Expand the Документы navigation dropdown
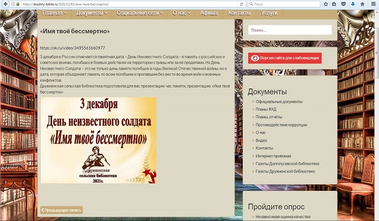The image size is (379, 221). pyautogui.click(x=92, y=13)
